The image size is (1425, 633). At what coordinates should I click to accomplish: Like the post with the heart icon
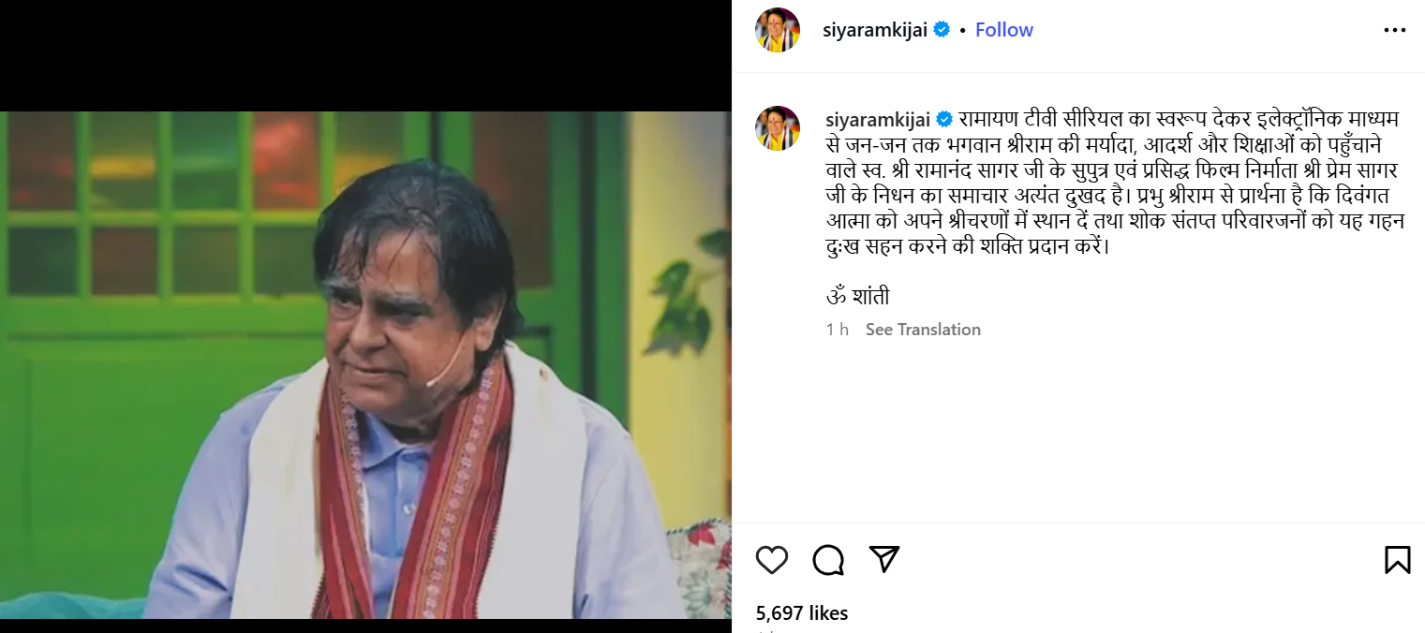pyautogui.click(x=772, y=560)
